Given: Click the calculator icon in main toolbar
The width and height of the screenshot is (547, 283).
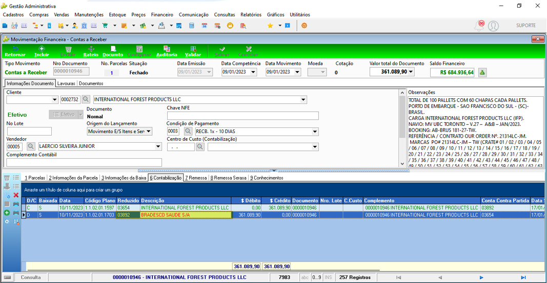Looking at the screenshot, I should [192, 26].
